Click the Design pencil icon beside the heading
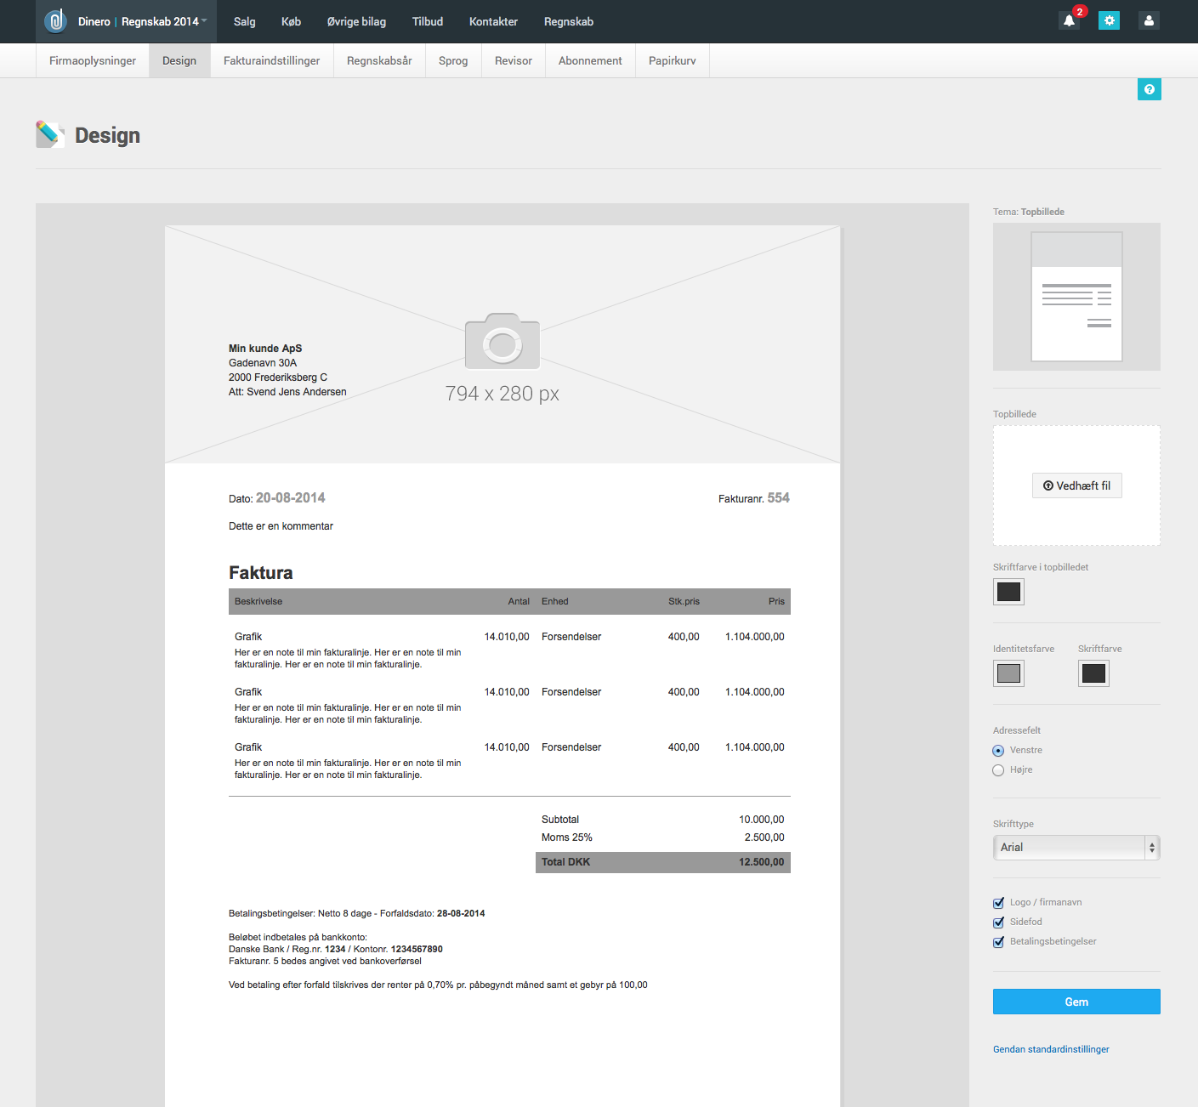The width and height of the screenshot is (1198, 1107). tap(50, 134)
